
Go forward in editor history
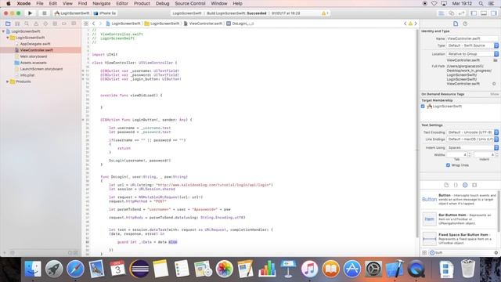click(100, 23)
